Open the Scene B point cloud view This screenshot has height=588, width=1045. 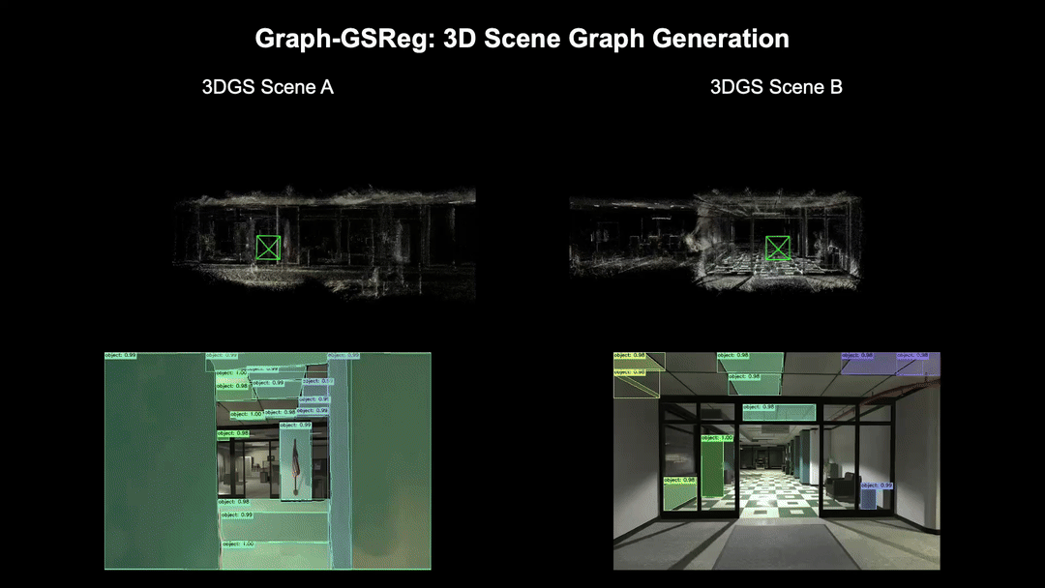(x=716, y=241)
